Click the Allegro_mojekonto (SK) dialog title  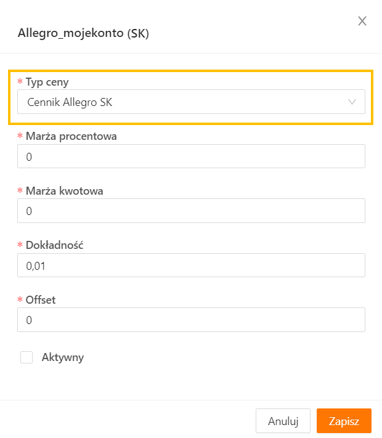[83, 33]
